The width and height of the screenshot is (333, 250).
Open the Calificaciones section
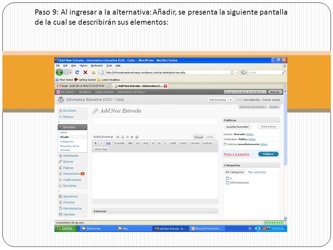[72, 180]
